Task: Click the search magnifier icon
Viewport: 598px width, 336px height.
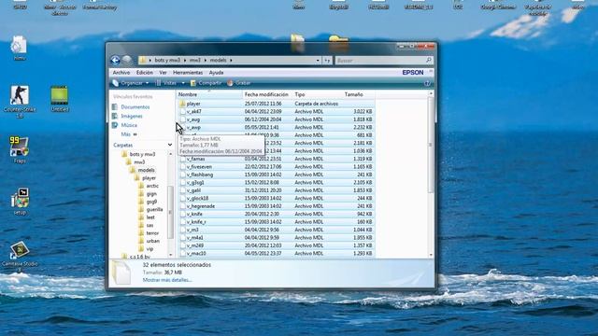Action: [428, 60]
